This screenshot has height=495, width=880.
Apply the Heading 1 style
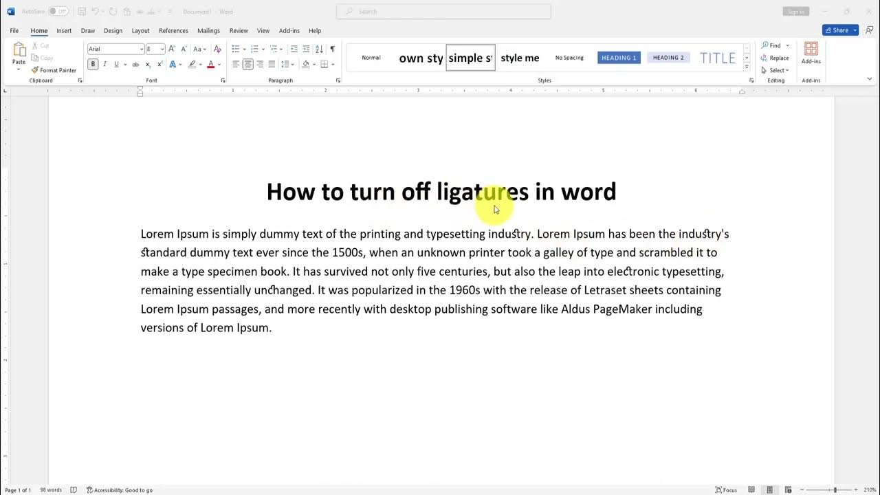619,58
